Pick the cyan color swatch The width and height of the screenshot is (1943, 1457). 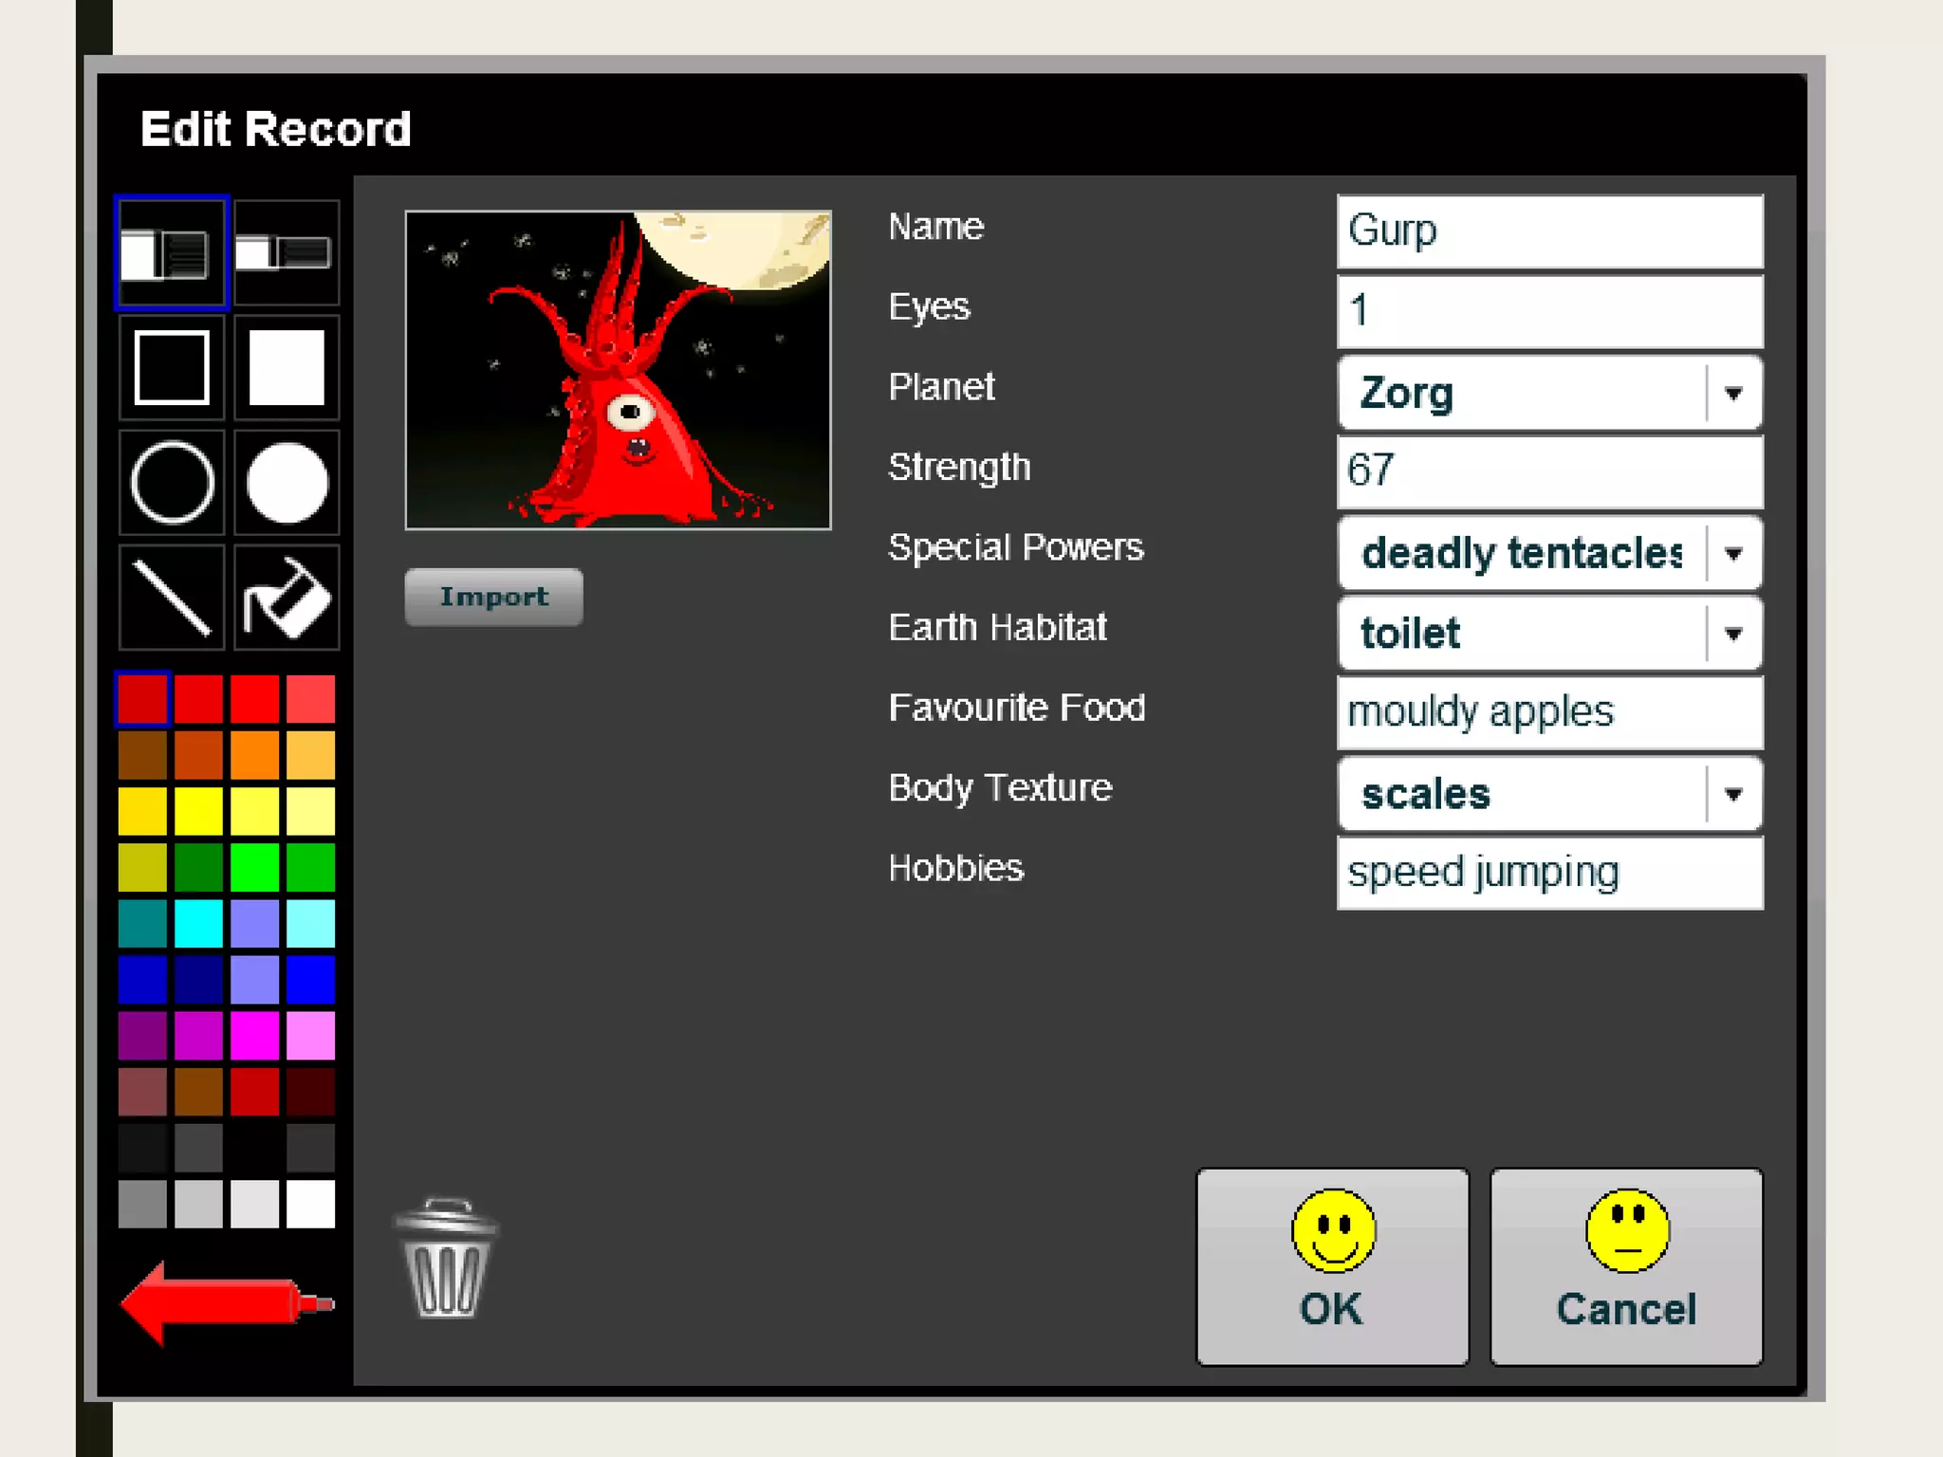coord(198,924)
